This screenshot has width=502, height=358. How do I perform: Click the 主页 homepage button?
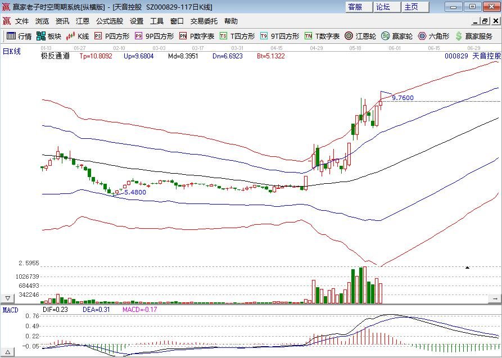[x=415, y=7]
